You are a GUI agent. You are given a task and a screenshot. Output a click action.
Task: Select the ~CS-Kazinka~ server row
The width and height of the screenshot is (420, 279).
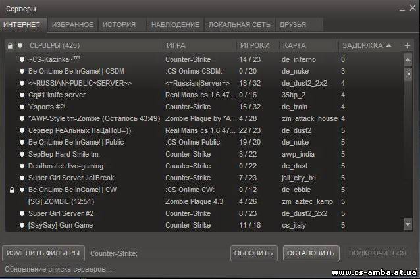pos(203,59)
